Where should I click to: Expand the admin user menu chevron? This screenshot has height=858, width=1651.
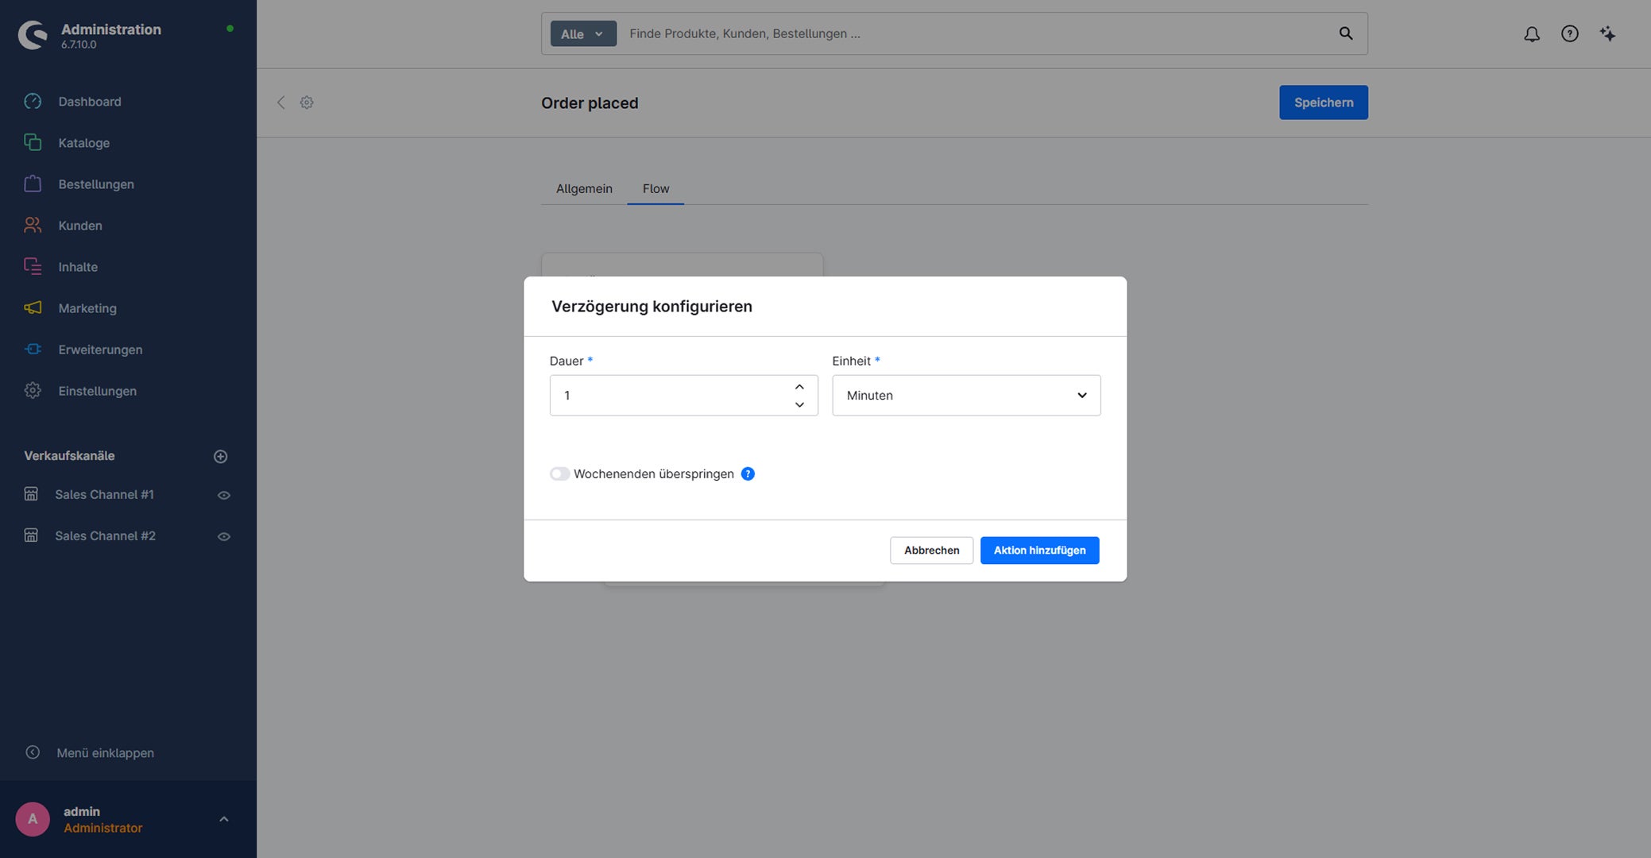pyautogui.click(x=224, y=819)
